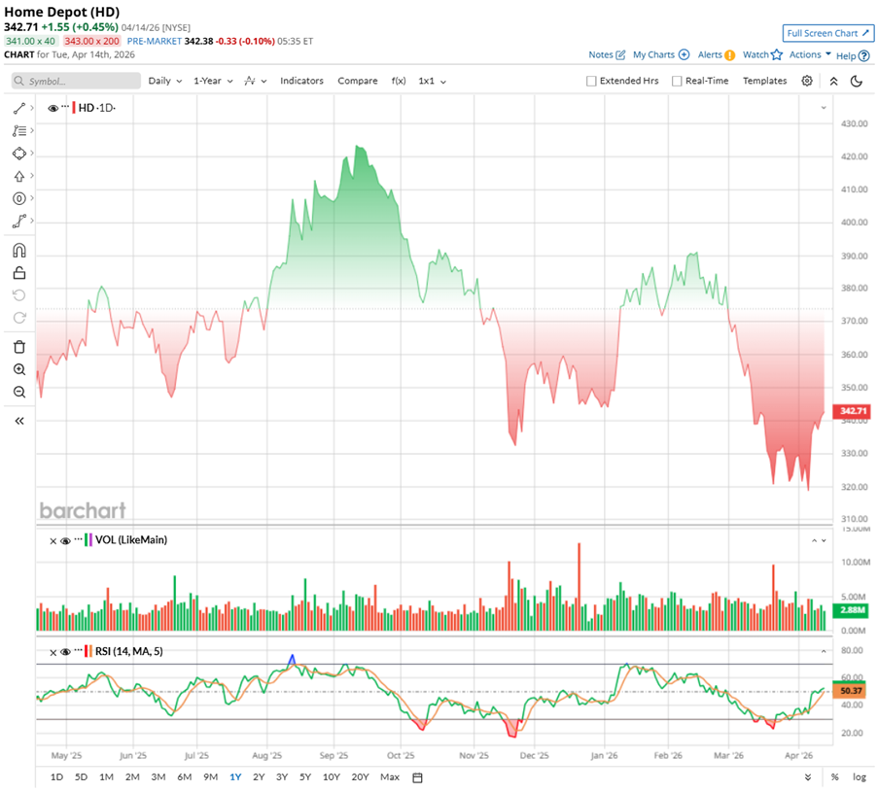This screenshot has height=792, width=878.
Task: Toggle percent scale button
Action: (x=834, y=776)
